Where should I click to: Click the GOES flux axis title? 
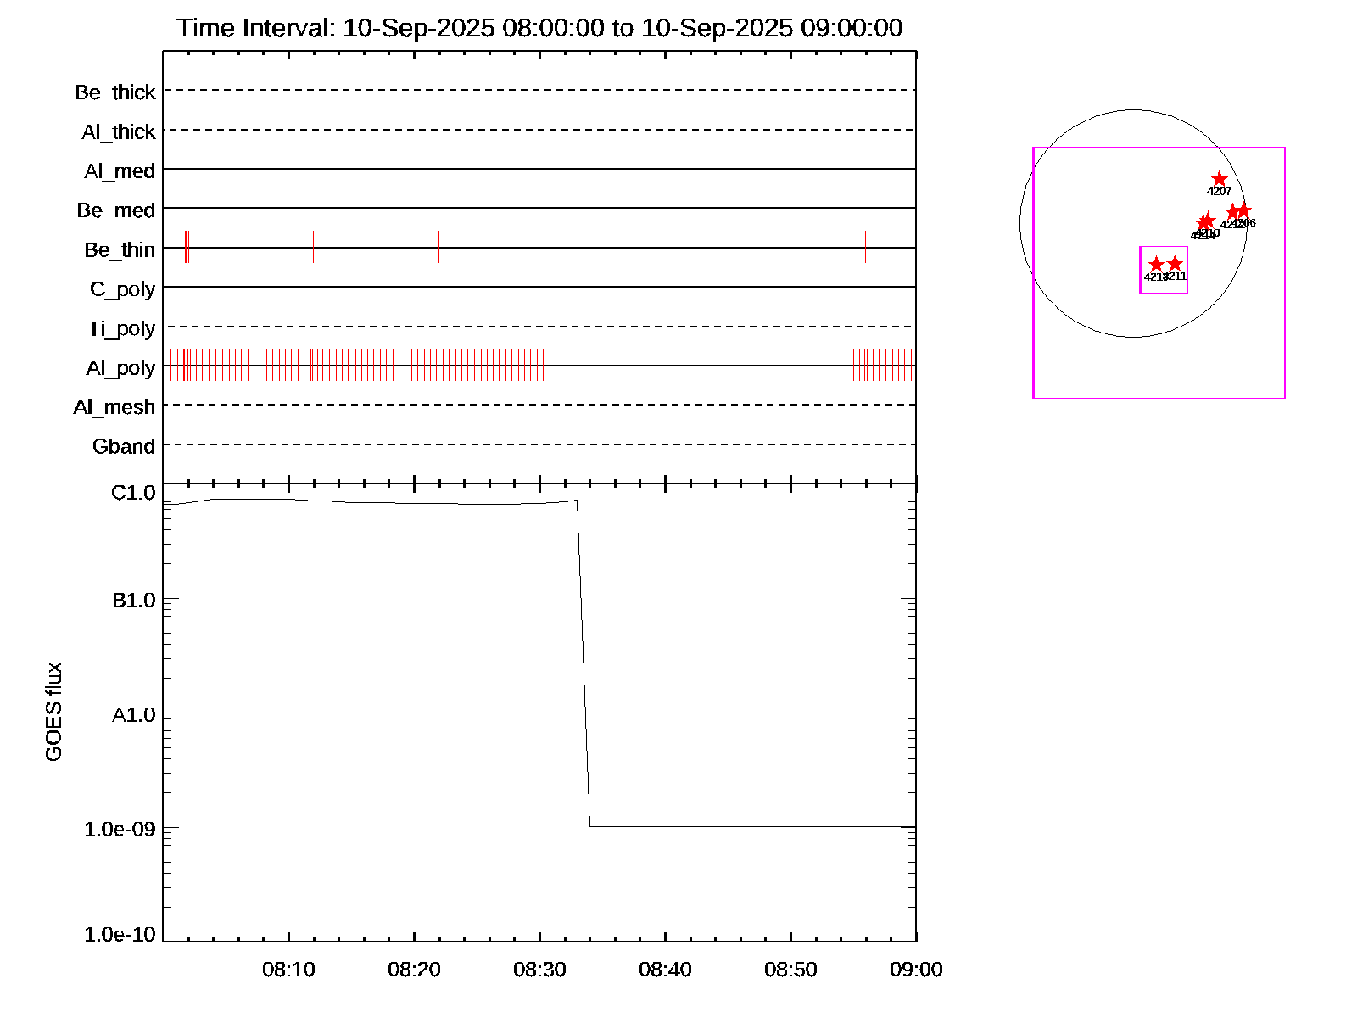[x=53, y=713]
